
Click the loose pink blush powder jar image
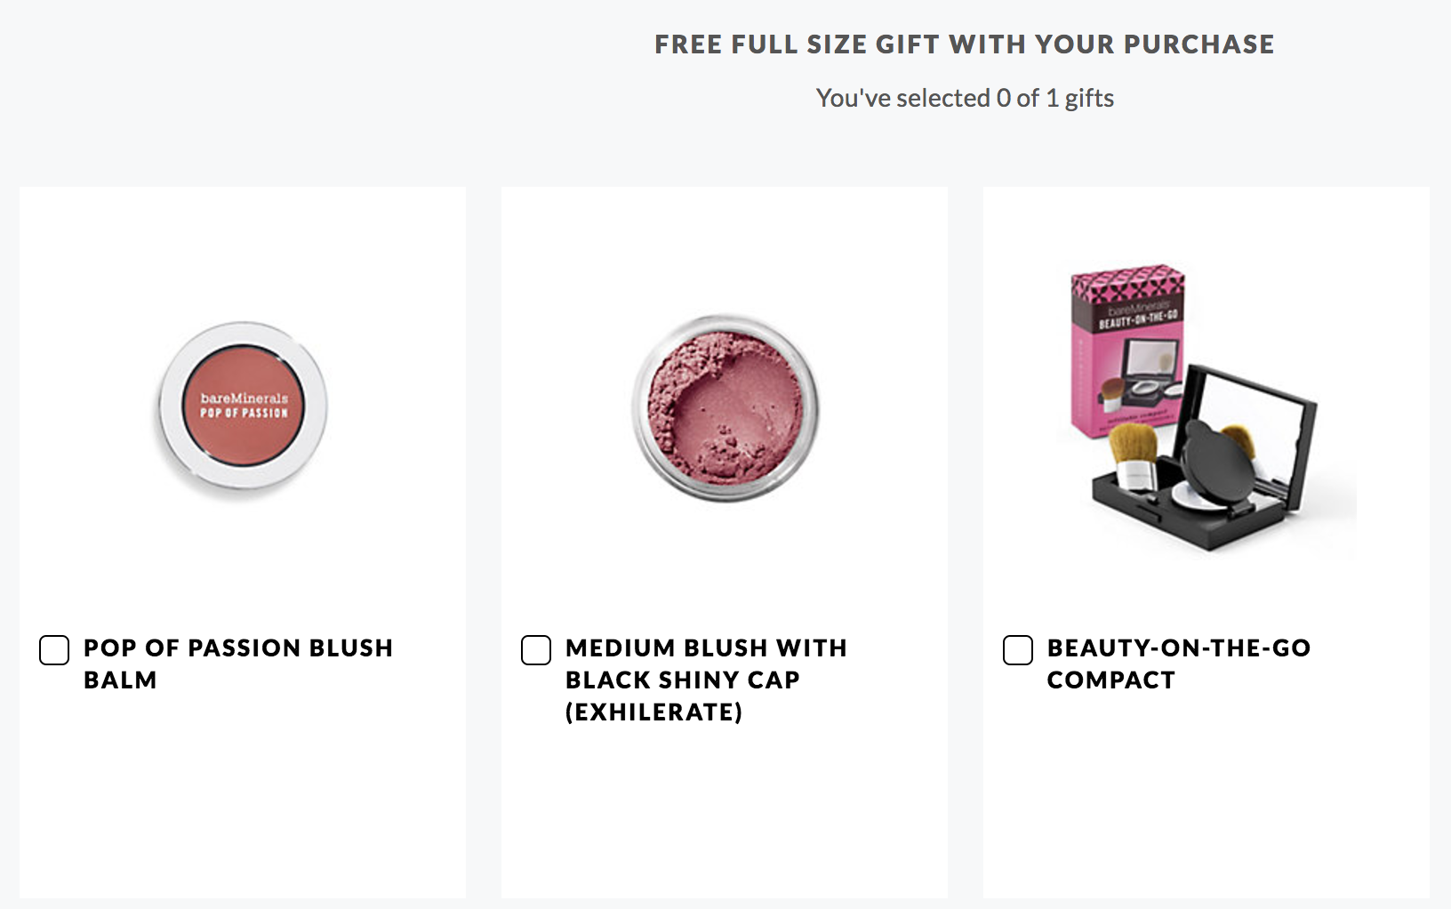(725, 408)
